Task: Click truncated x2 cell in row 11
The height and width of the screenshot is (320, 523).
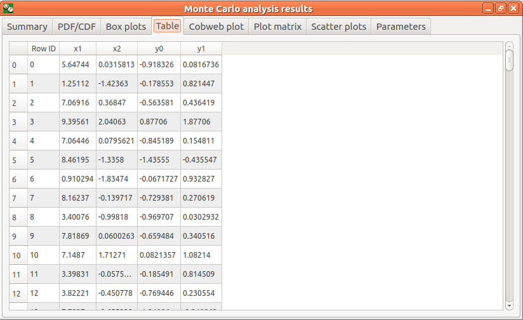Action: (x=116, y=274)
